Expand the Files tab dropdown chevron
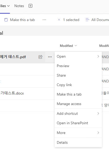Screen dimensions: 109x149 point(8,6)
